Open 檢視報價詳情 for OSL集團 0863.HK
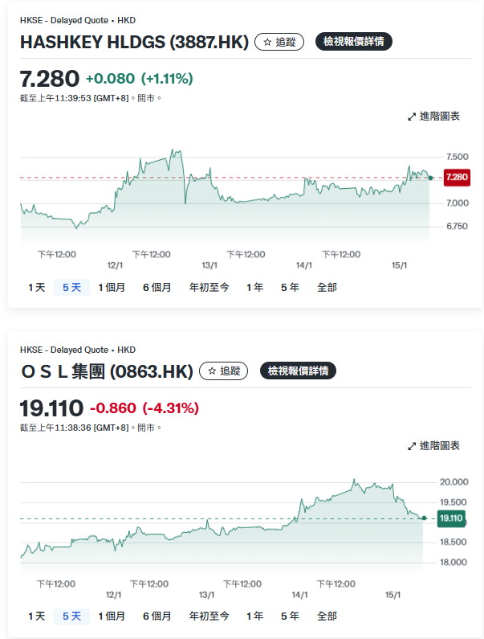This screenshot has width=484, height=639. click(297, 371)
